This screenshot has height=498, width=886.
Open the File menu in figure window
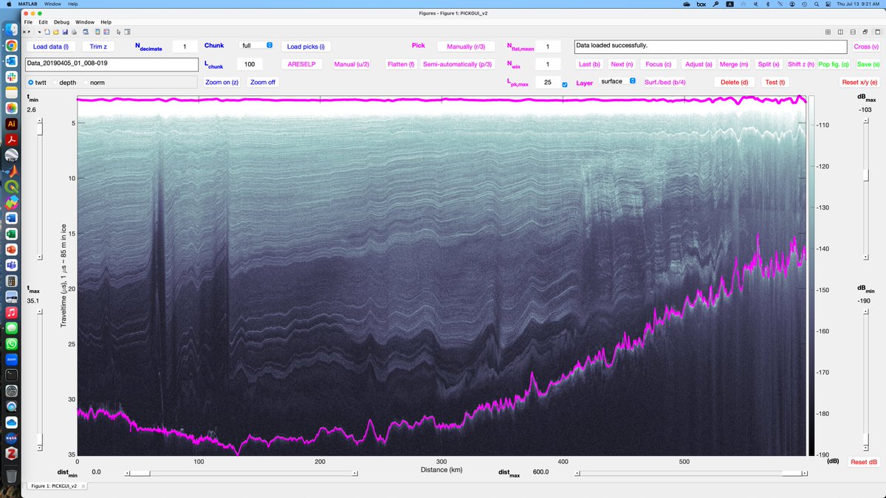coord(27,22)
